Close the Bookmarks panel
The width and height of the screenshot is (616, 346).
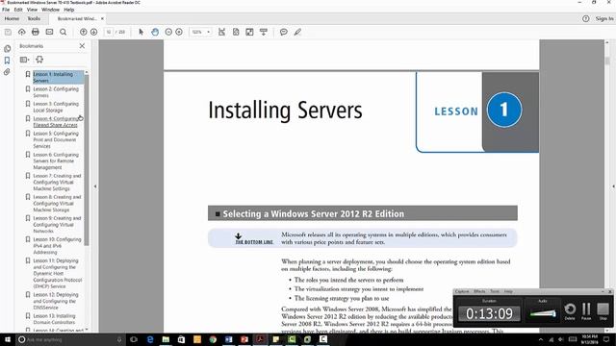(82, 46)
